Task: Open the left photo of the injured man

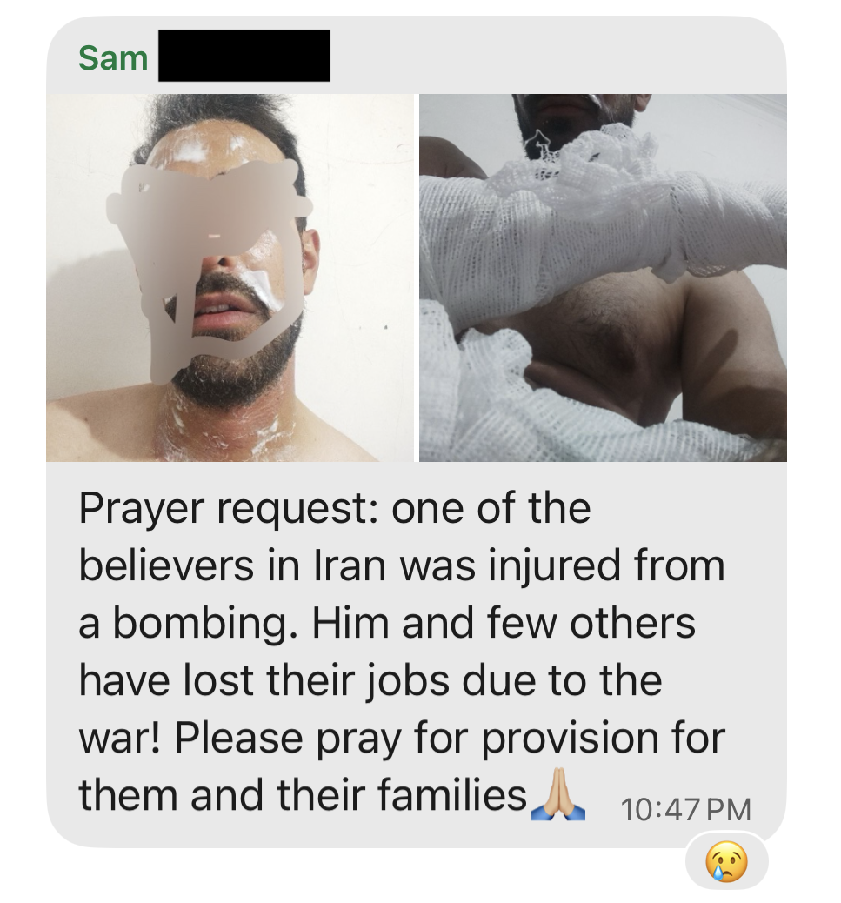Action: click(x=230, y=278)
